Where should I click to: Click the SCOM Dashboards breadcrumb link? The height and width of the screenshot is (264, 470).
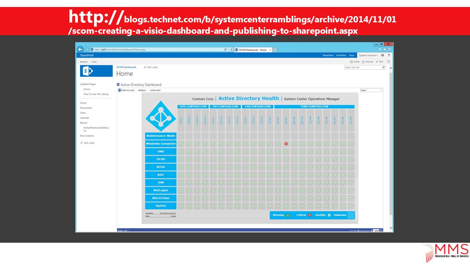126,67
